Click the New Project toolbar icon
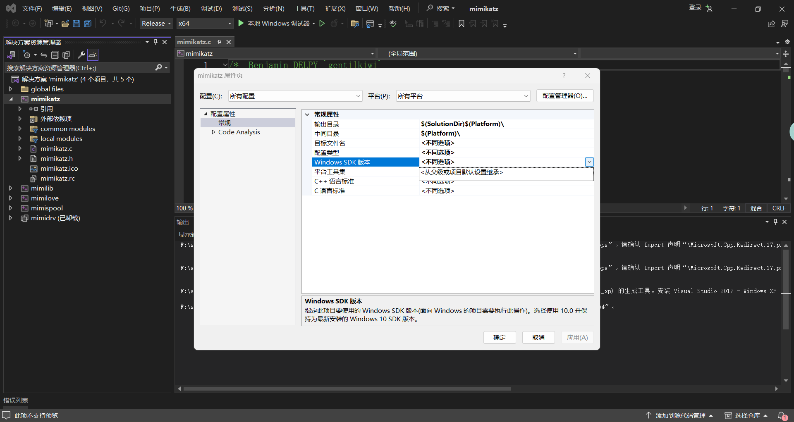Screen dimensions: 794x422 (48, 24)
